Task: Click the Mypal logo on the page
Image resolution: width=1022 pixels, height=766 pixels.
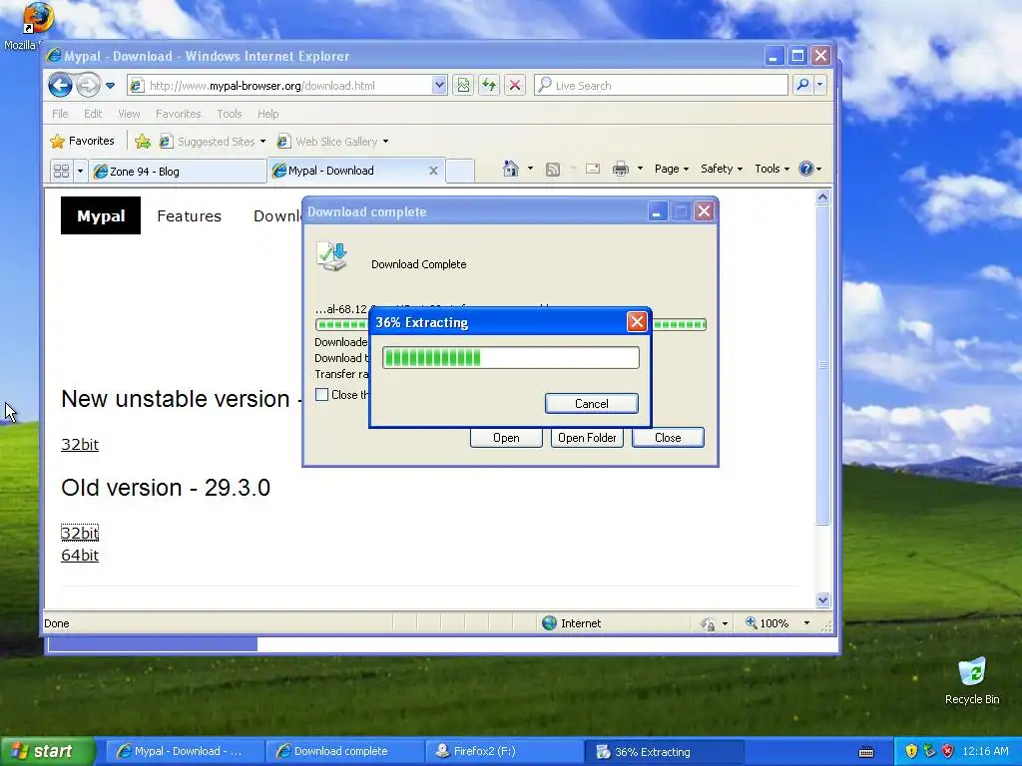Action: 101,215
